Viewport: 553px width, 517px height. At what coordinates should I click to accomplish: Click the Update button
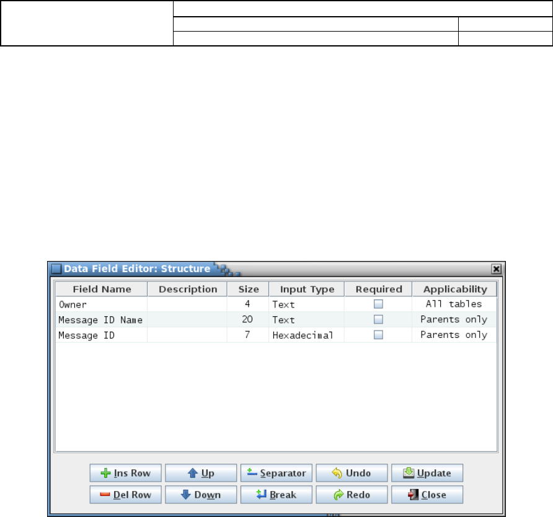427,472
